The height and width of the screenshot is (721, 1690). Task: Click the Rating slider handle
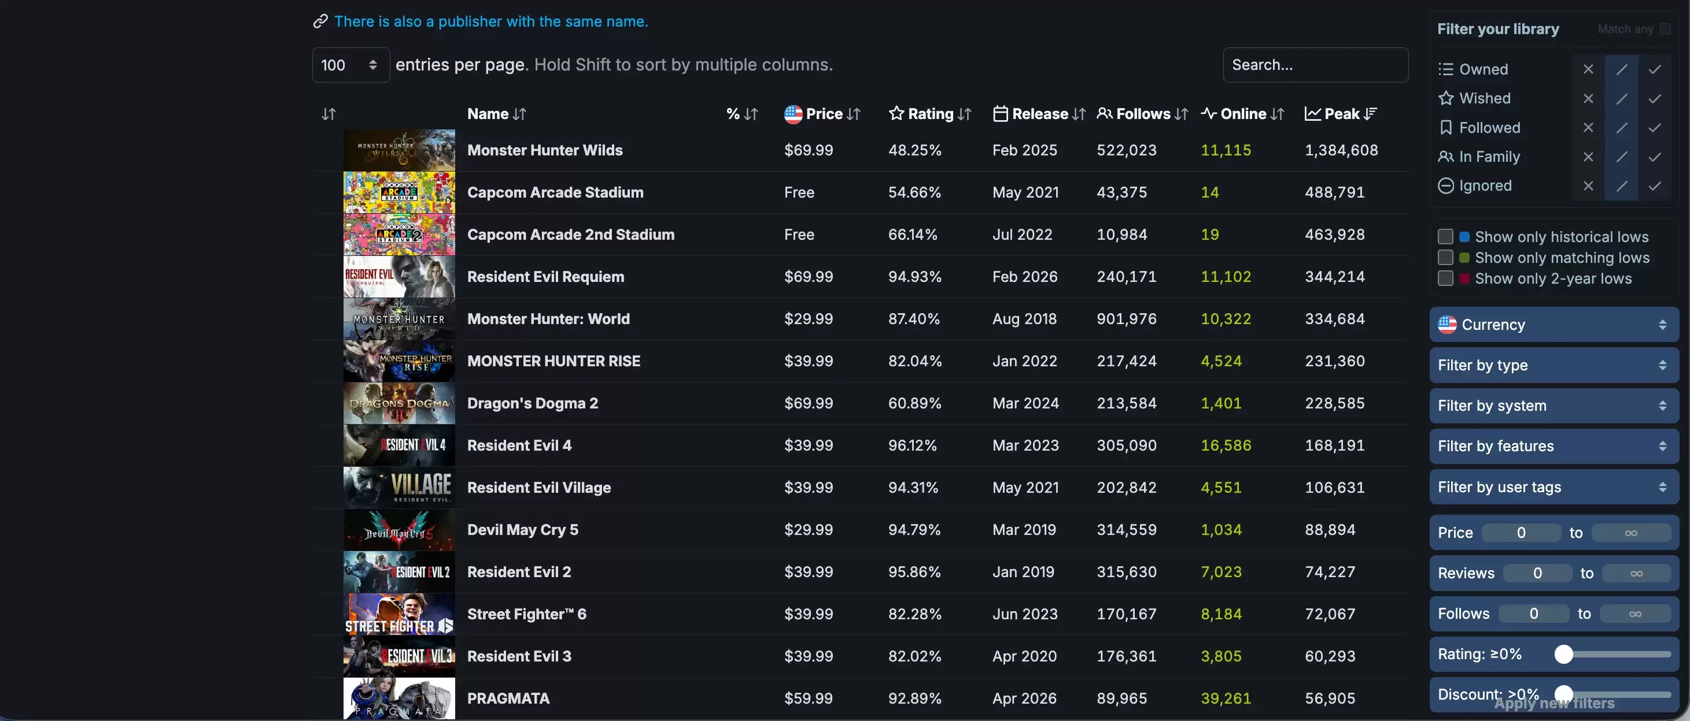click(x=1564, y=654)
